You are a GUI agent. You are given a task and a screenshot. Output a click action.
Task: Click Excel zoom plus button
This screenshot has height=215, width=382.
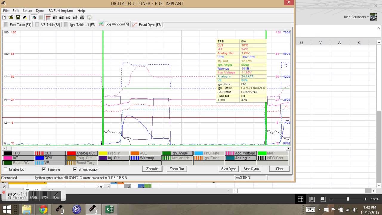(x=365, y=199)
